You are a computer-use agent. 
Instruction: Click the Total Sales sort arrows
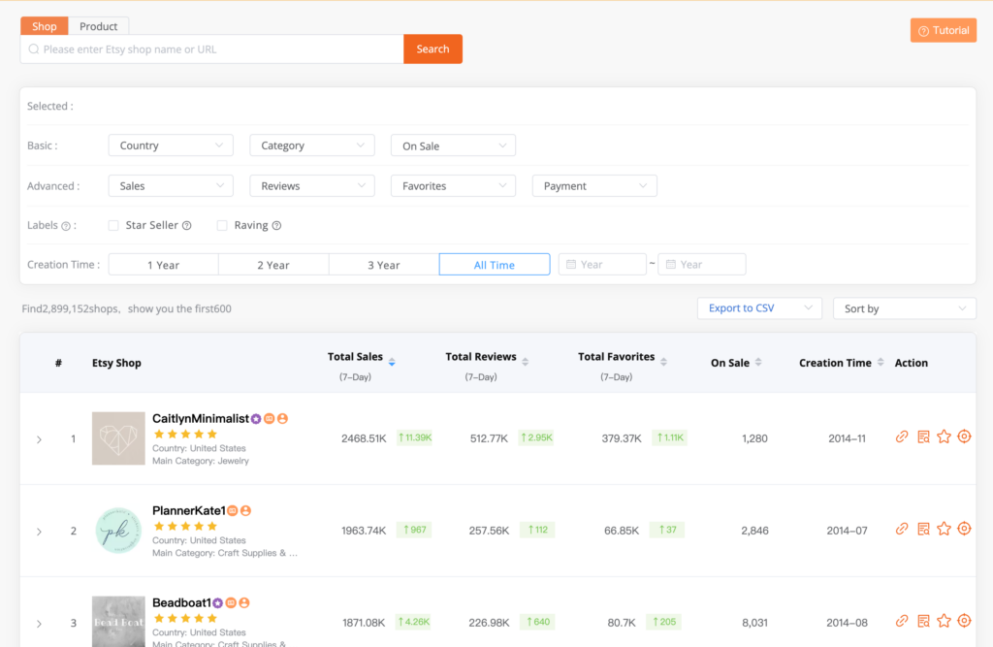tap(392, 363)
